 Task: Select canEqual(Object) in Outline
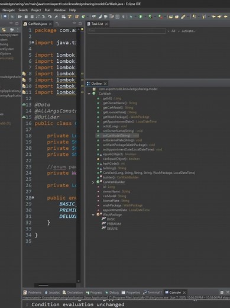121,159
